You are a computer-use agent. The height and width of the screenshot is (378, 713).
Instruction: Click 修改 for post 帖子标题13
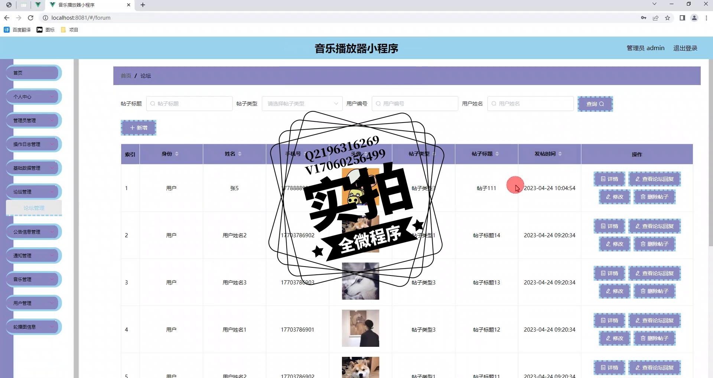click(x=615, y=291)
